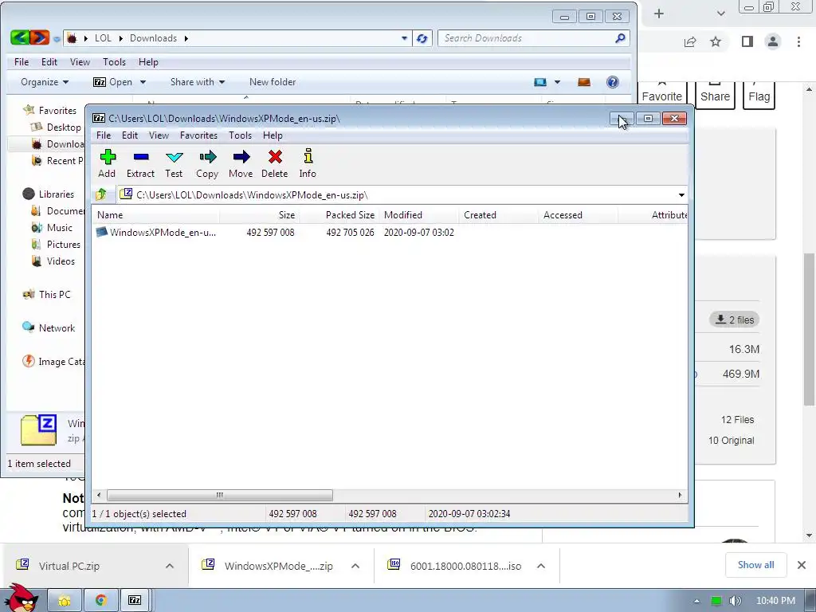Click the Explorer help question mark icon
The height and width of the screenshot is (612, 816).
[x=613, y=82]
